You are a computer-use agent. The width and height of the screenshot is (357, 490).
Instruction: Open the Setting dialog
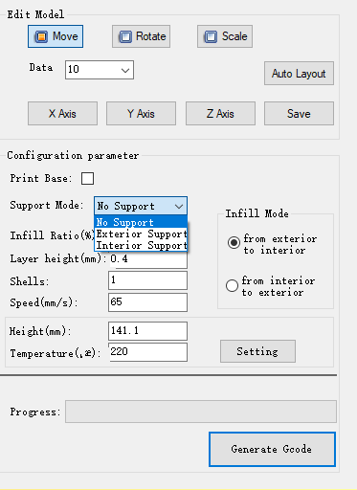click(x=257, y=351)
